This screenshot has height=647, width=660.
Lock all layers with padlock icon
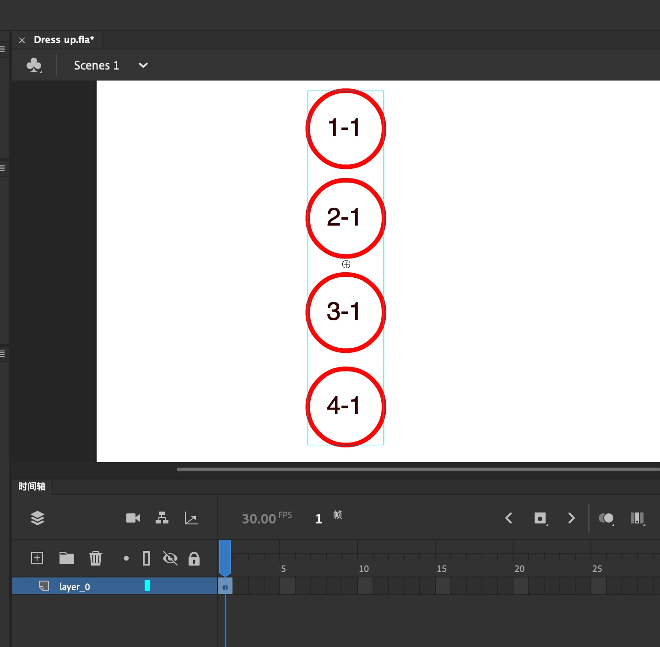tap(194, 558)
